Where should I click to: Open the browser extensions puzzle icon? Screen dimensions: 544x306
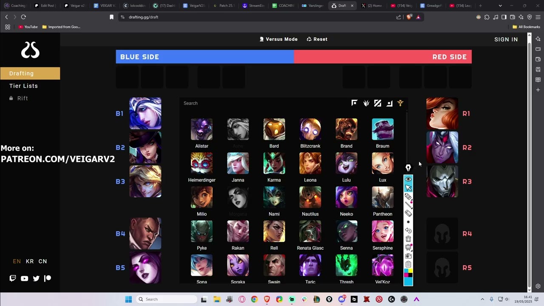point(487,17)
